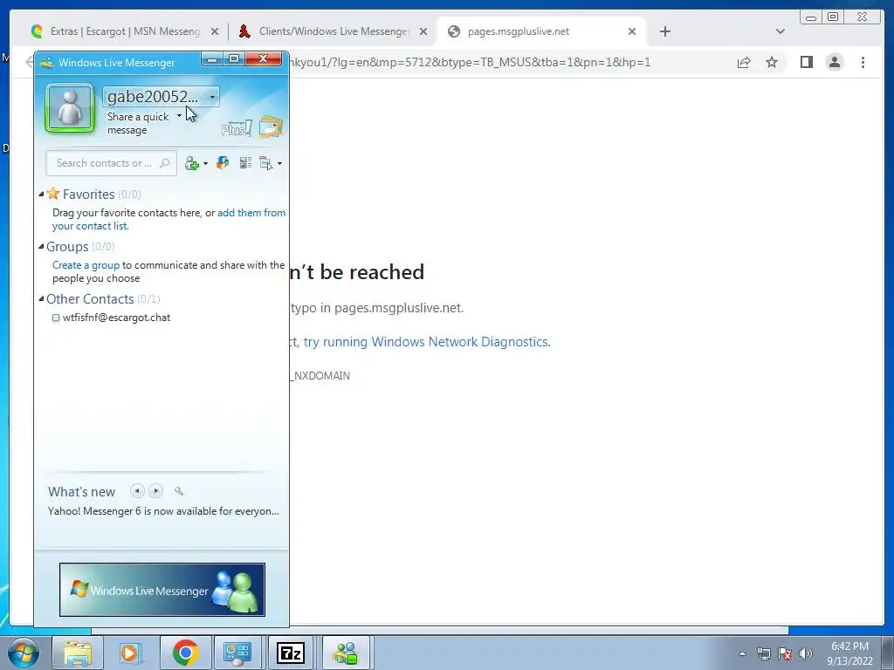This screenshot has width=894, height=670.
Task: Show previous What's new item
Action: (x=137, y=490)
